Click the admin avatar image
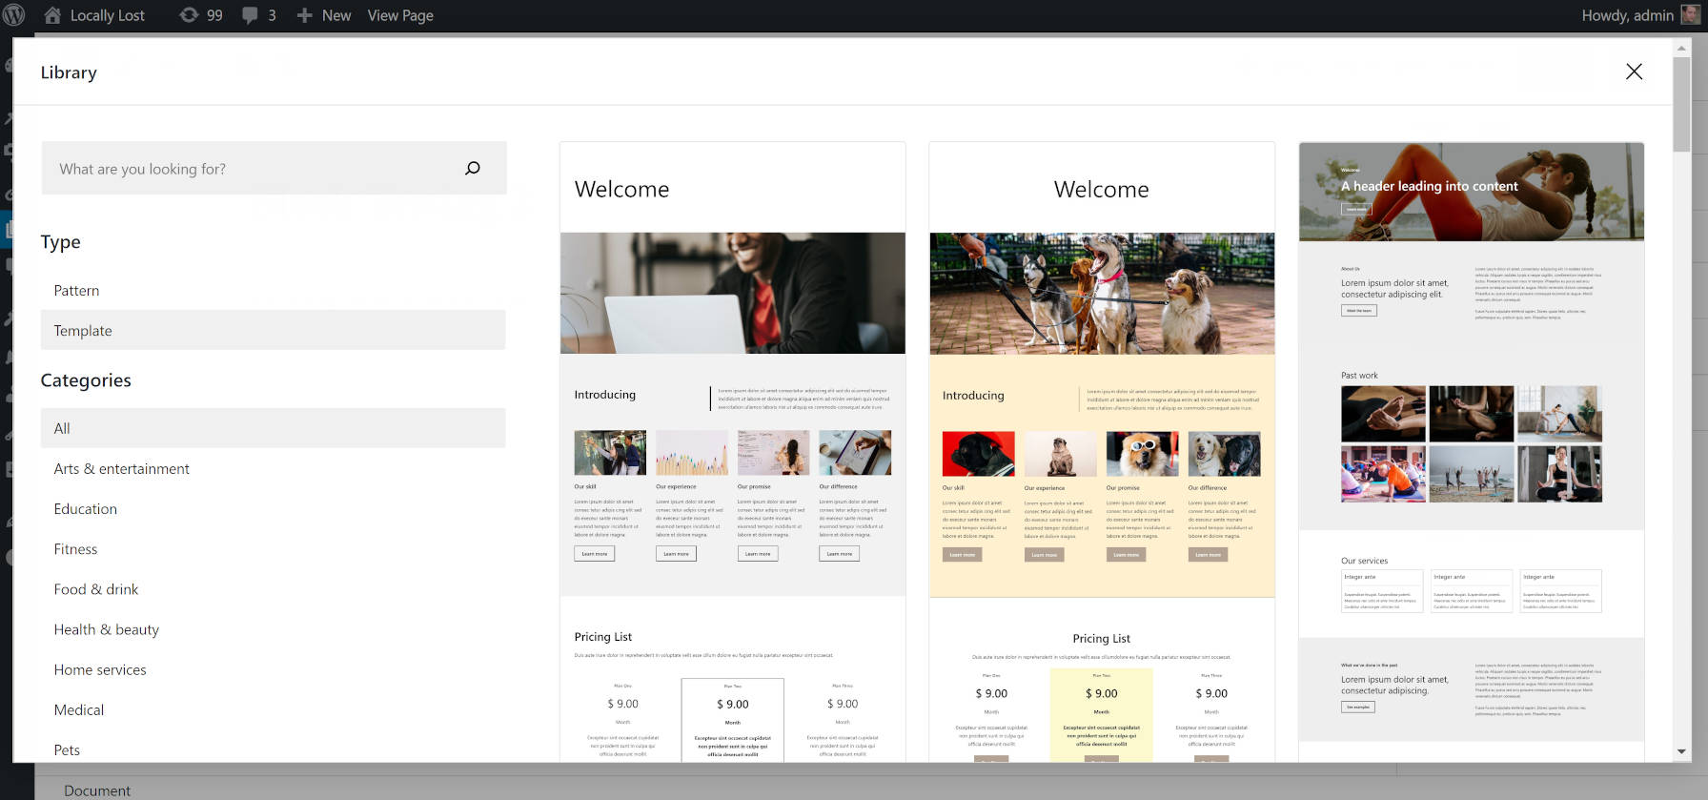Screen dimensions: 1708x800 pos(1690,15)
